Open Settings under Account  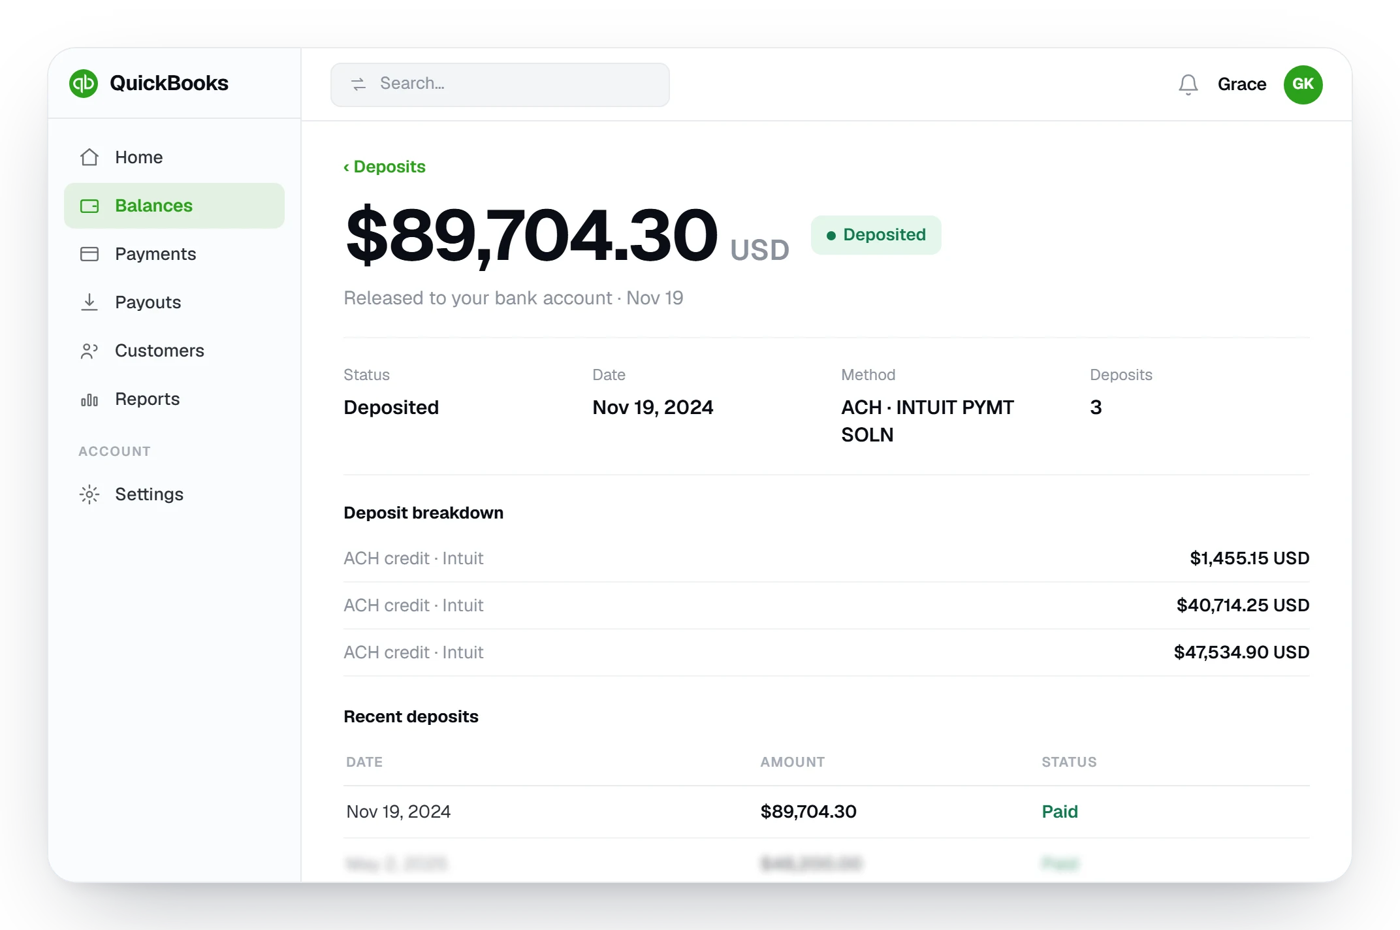(x=174, y=494)
